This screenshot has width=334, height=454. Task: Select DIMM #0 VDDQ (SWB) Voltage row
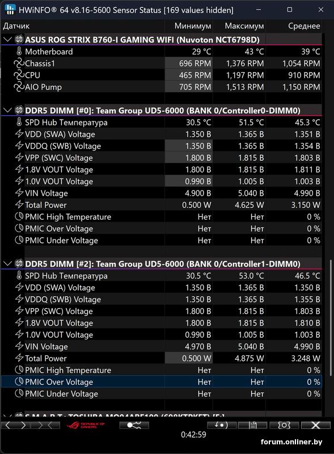pyautogui.click(x=162, y=146)
